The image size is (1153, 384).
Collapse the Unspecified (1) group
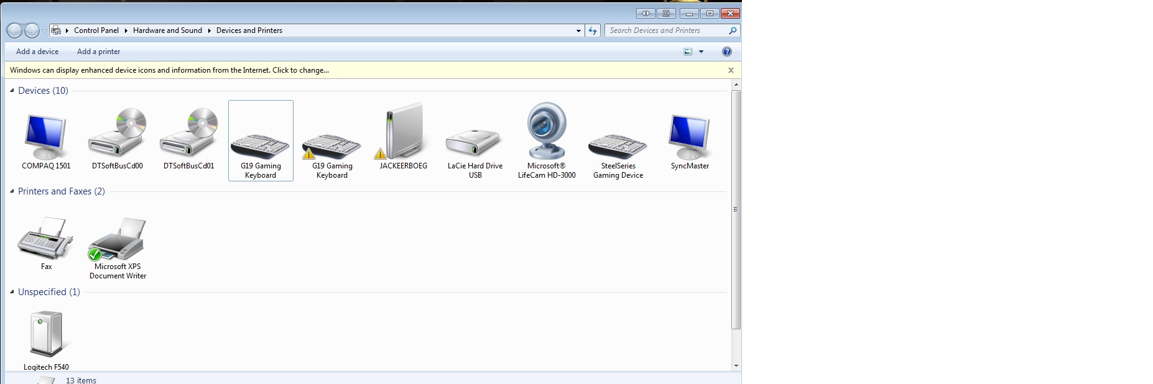12,292
